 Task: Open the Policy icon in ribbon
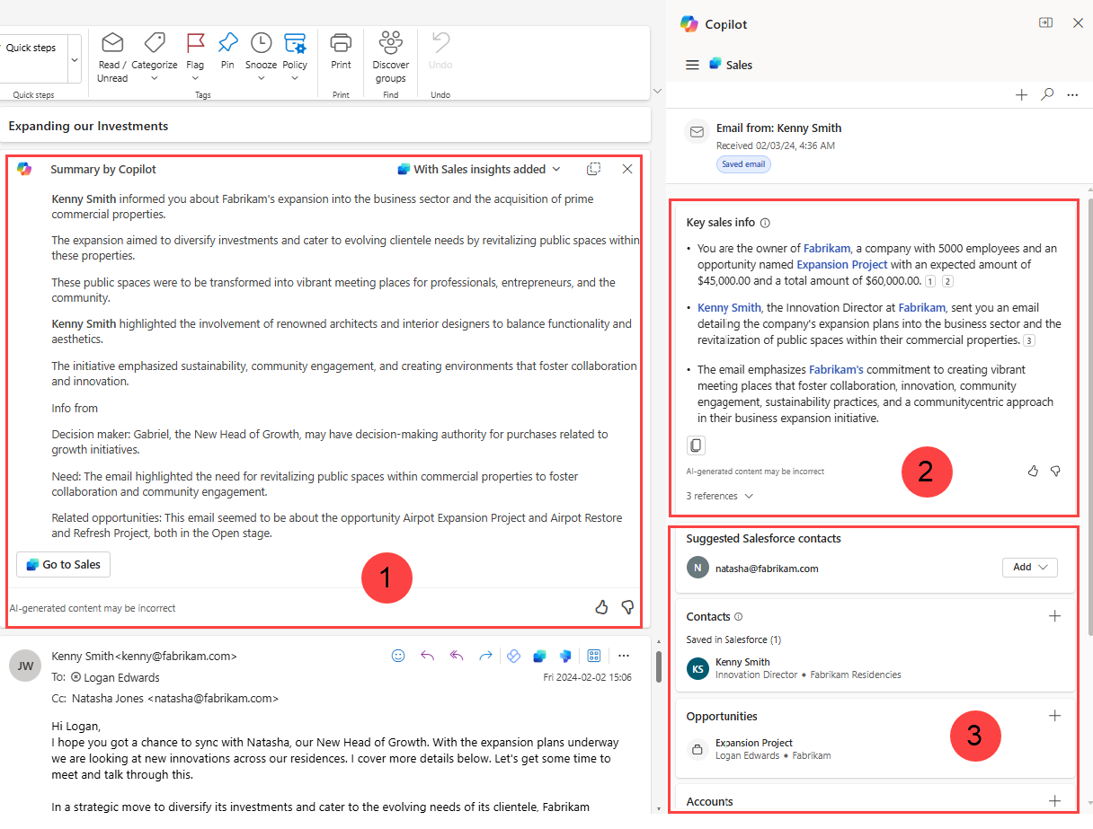coord(295,42)
